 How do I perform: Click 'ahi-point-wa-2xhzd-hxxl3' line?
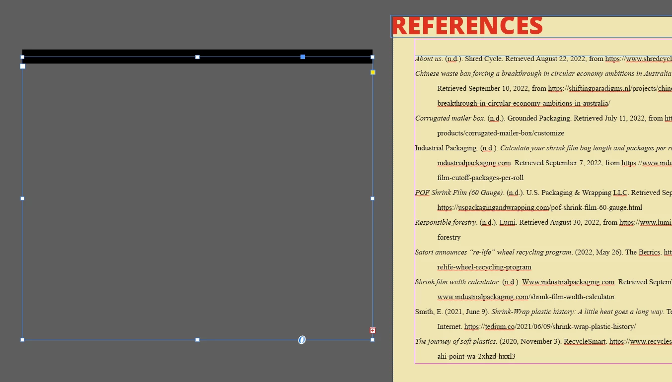476,356
